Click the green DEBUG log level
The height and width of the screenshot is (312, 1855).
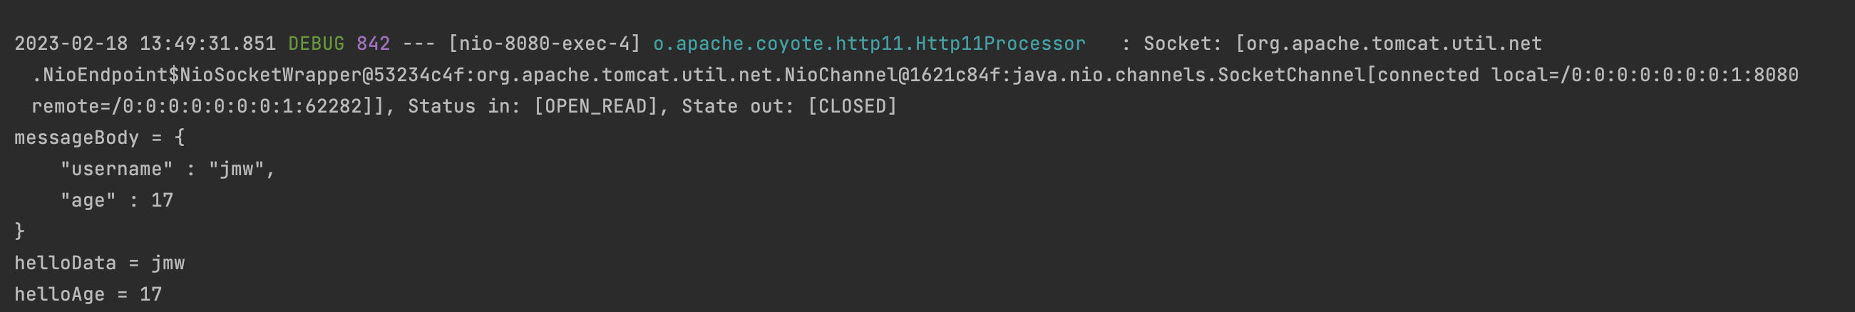[x=316, y=44]
